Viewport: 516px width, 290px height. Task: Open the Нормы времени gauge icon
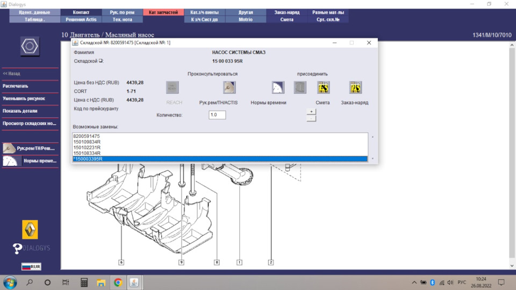click(278, 88)
